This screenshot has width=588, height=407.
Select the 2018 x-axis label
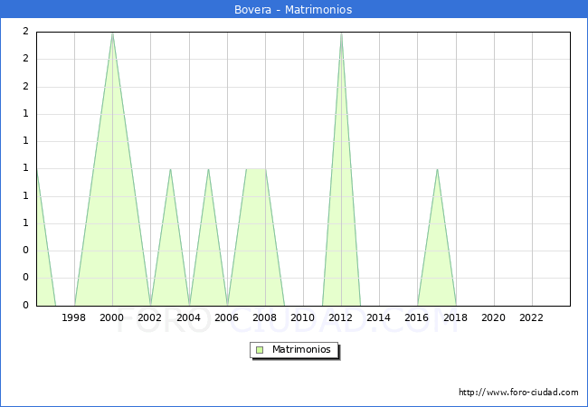click(455, 317)
